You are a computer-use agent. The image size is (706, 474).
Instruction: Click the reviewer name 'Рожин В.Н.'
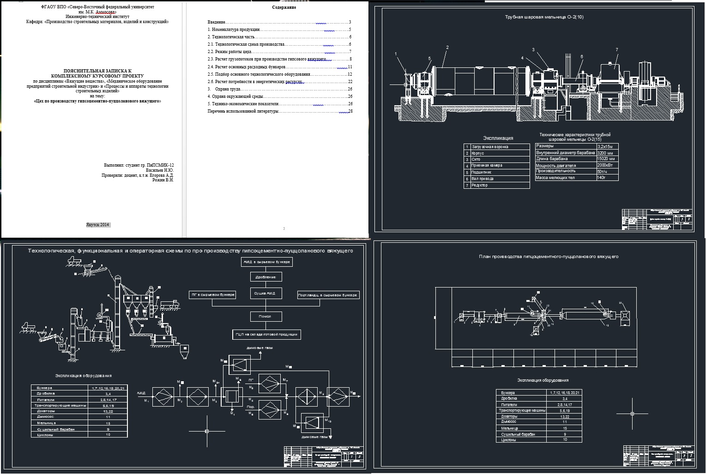[x=163, y=180]
